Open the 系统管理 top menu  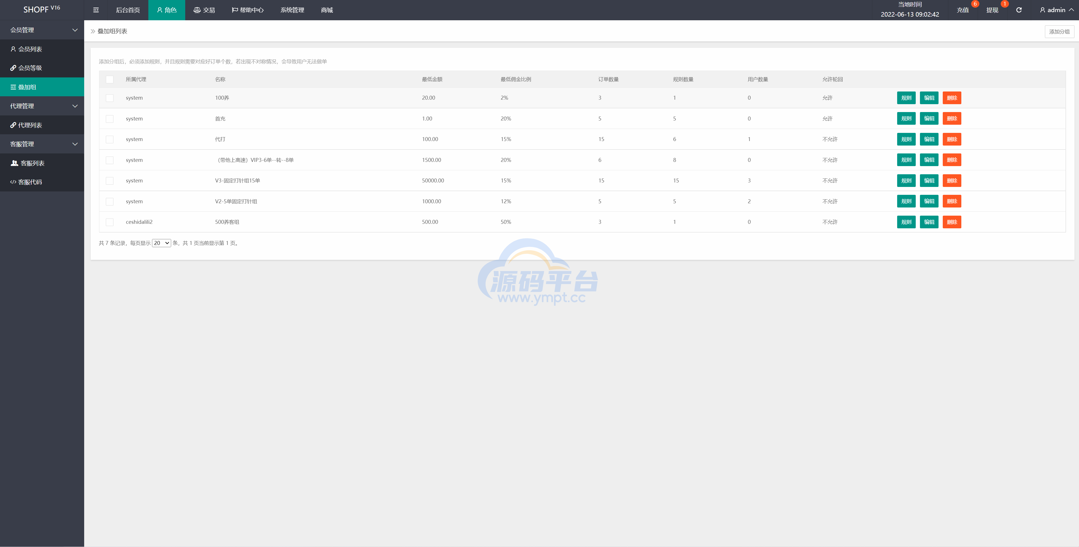click(292, 10)
